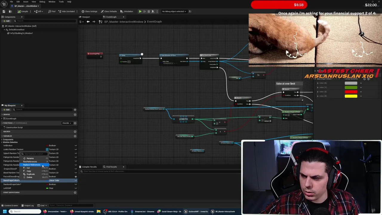The height and width of the screenshot is (215, 382).
Task: Click yellow color swatch Index 3
Action: [351, 96]
